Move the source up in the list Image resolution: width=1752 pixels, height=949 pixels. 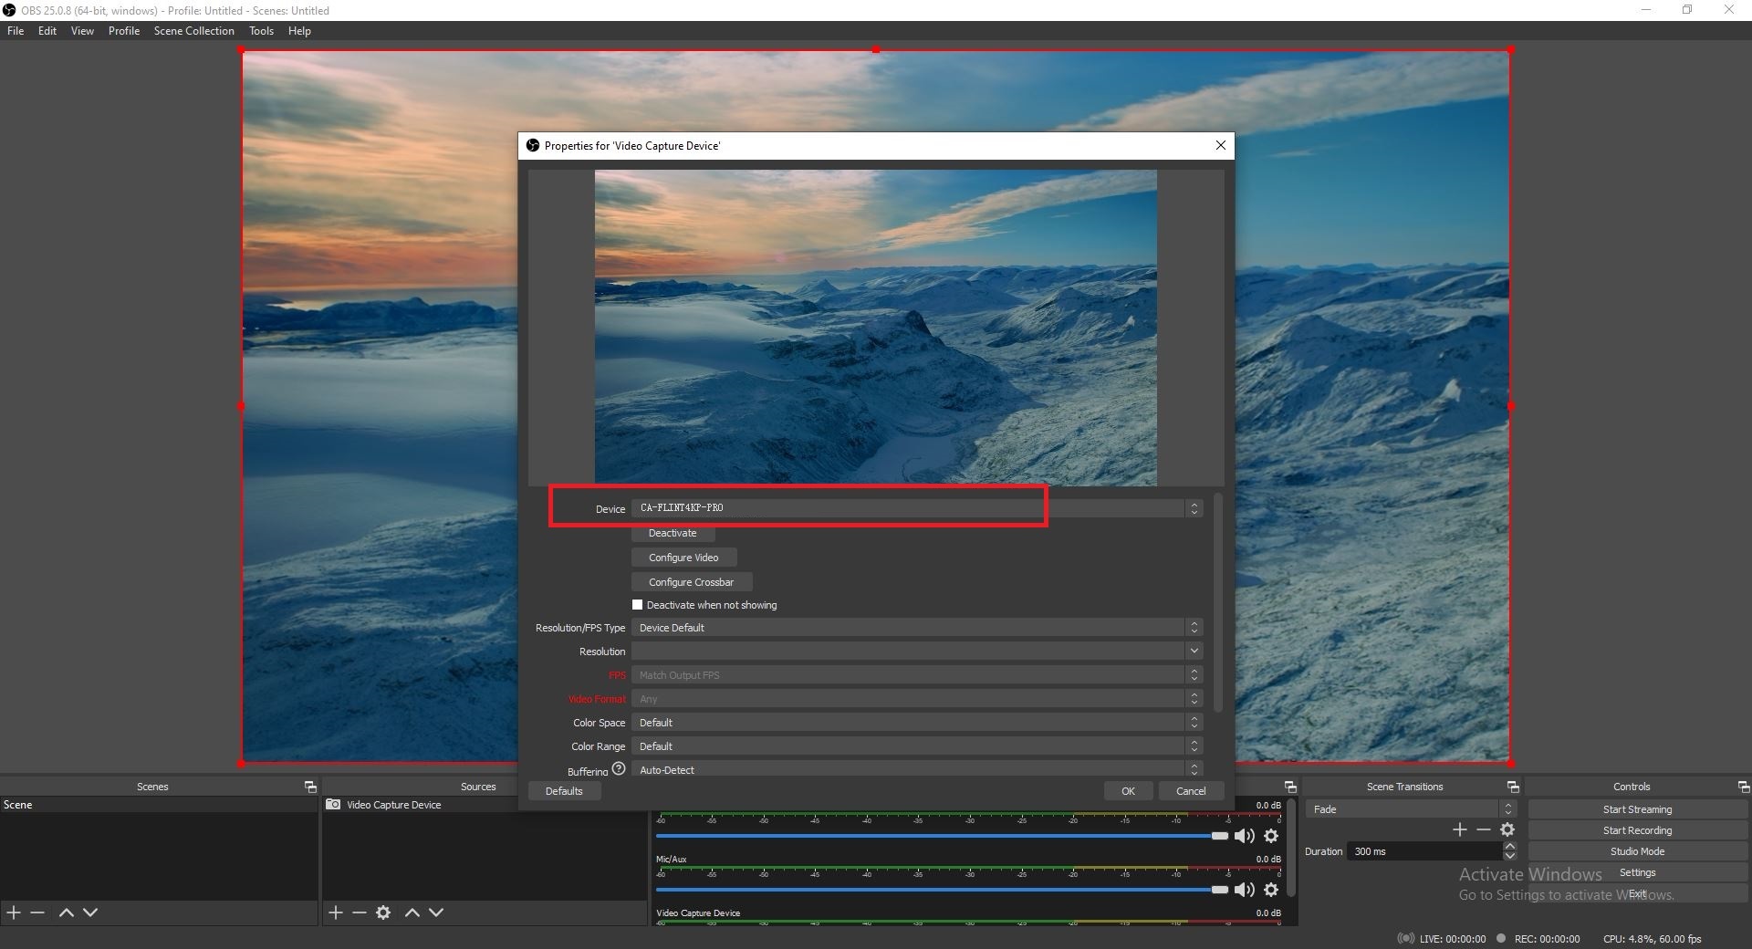tap(412, 912)
